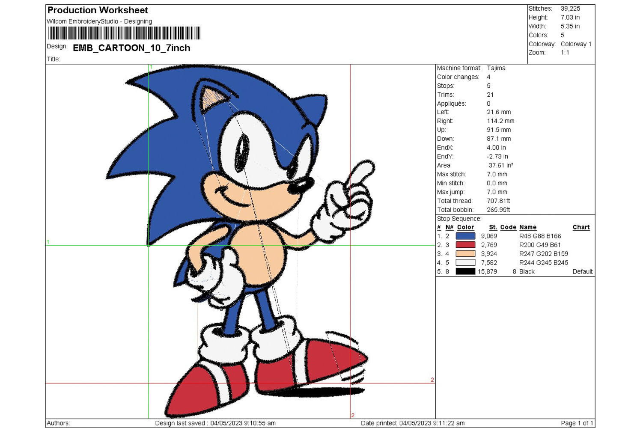Screen dimensions: 643x428
Task: Click the Code column header
Action: click(x=508, y=227)
